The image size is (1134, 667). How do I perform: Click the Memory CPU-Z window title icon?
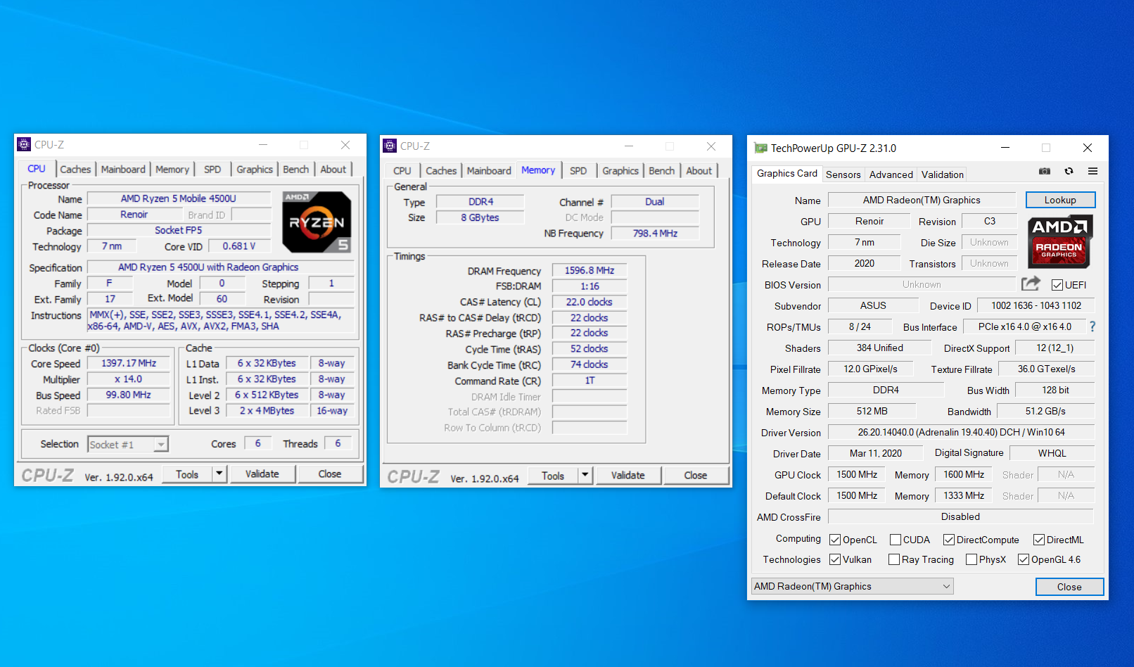[x=390, y=146]
